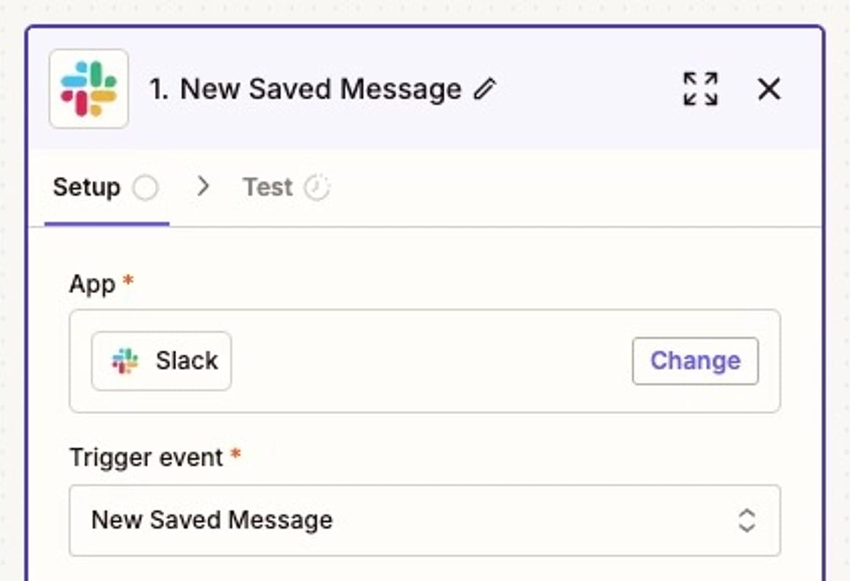The image size is (850, 581).
Task: Expand the step to fullscreen view
Action: pyautogui.click(x=700, y=89)
